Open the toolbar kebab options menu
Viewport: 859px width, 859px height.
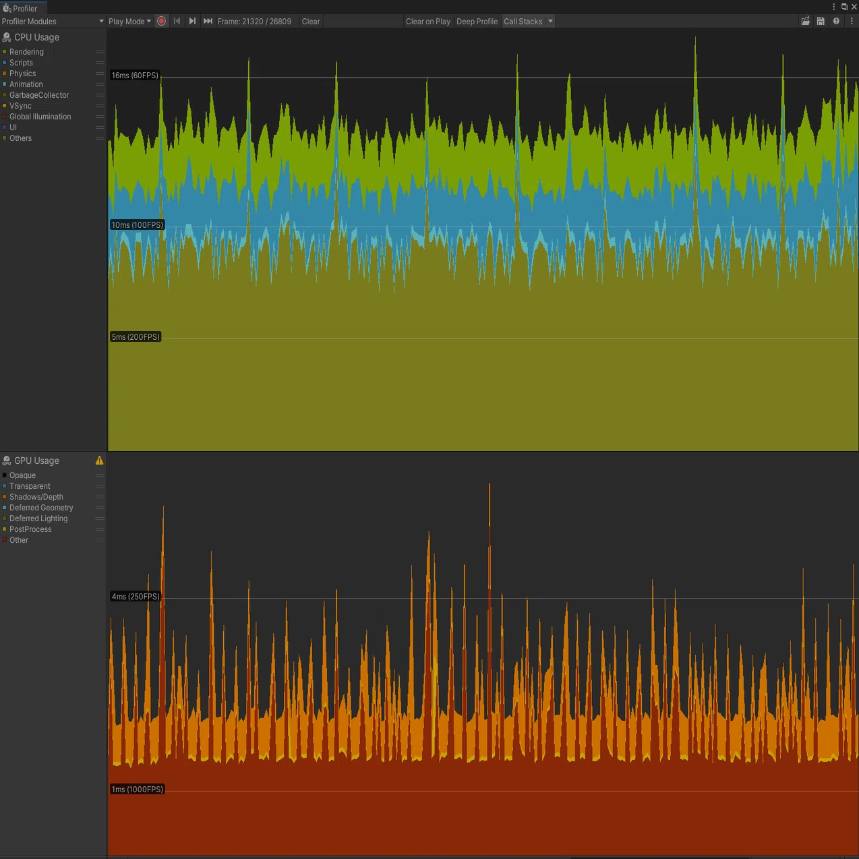[852, 21]
